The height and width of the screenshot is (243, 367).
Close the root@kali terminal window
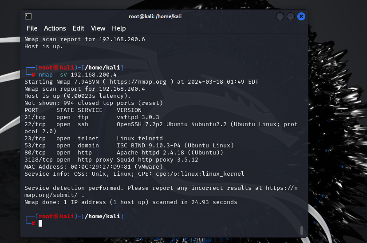301,16
